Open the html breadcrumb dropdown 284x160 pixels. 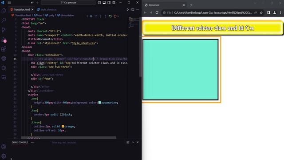[x=38, y=16]
